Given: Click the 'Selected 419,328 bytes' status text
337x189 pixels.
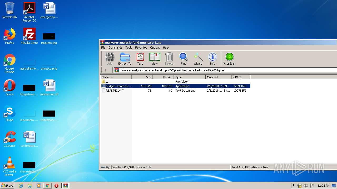Looking at the screenshot, I should pyautogui.click(x=132, y=167).
